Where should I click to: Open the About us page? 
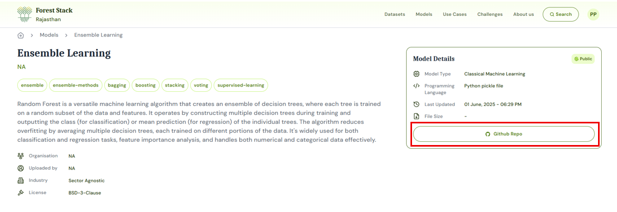coord(523,14)
